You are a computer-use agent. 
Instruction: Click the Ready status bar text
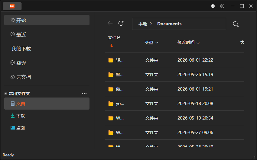[8, 155]
